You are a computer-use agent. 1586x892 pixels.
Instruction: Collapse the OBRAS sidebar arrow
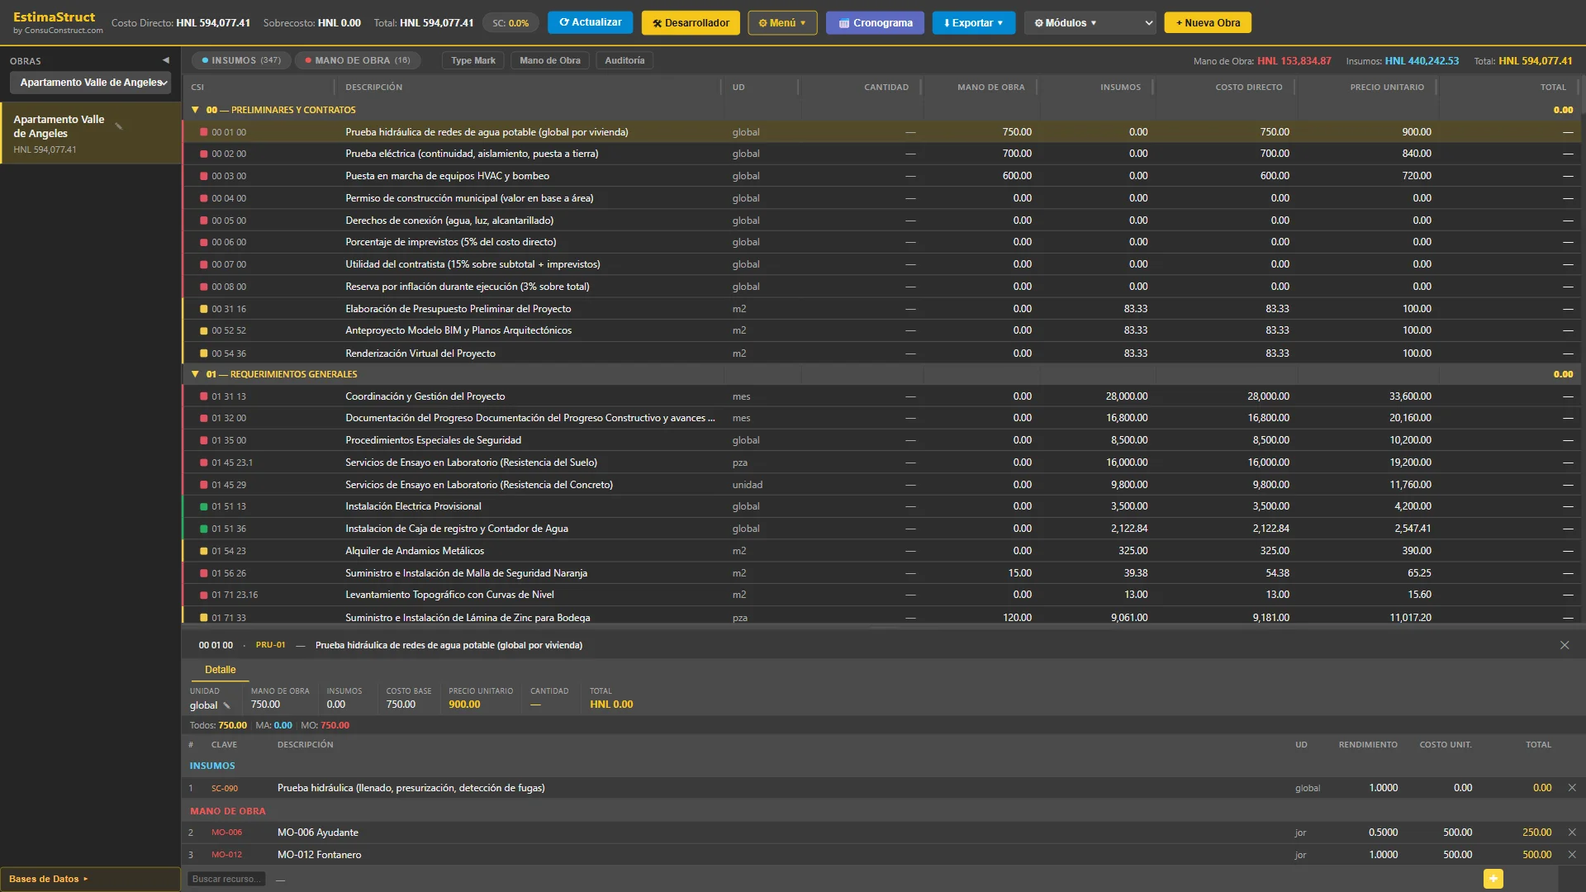point(165,60)
